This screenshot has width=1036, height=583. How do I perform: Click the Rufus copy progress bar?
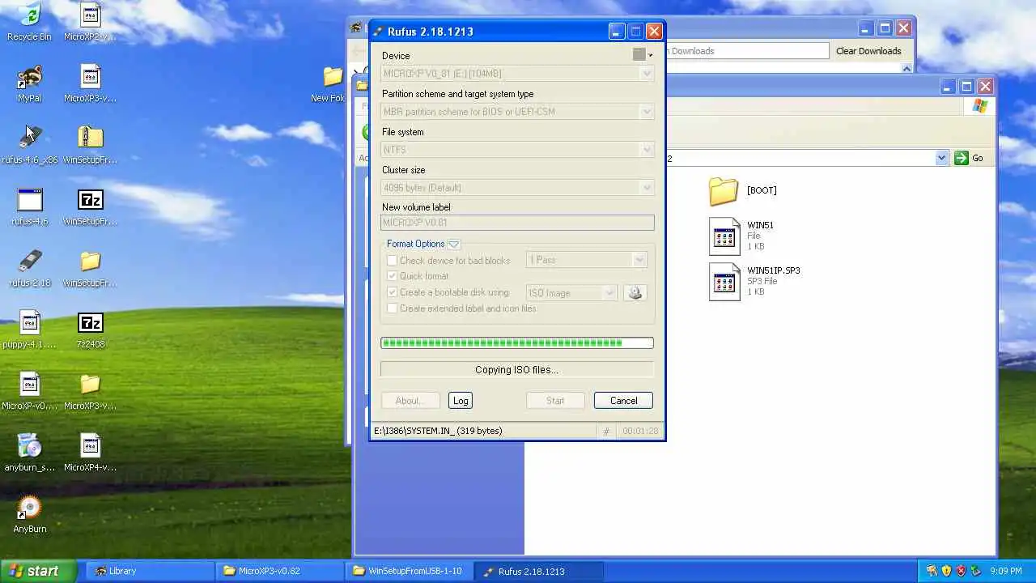coord(517,343)
